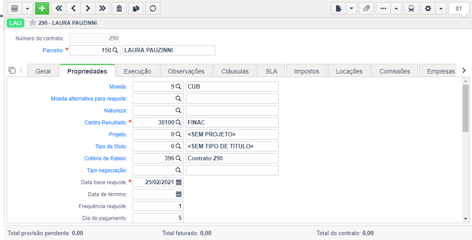Click the scrollbar up arrow
The image size is (472, 240).
465,81
